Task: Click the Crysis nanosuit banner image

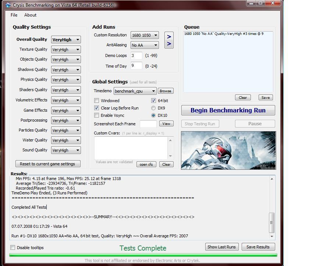Action: point(228,150)
